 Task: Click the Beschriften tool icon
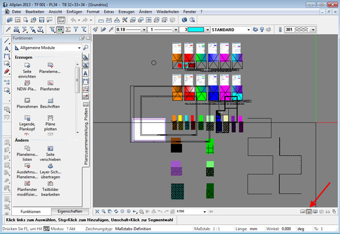tap(50, 100)
